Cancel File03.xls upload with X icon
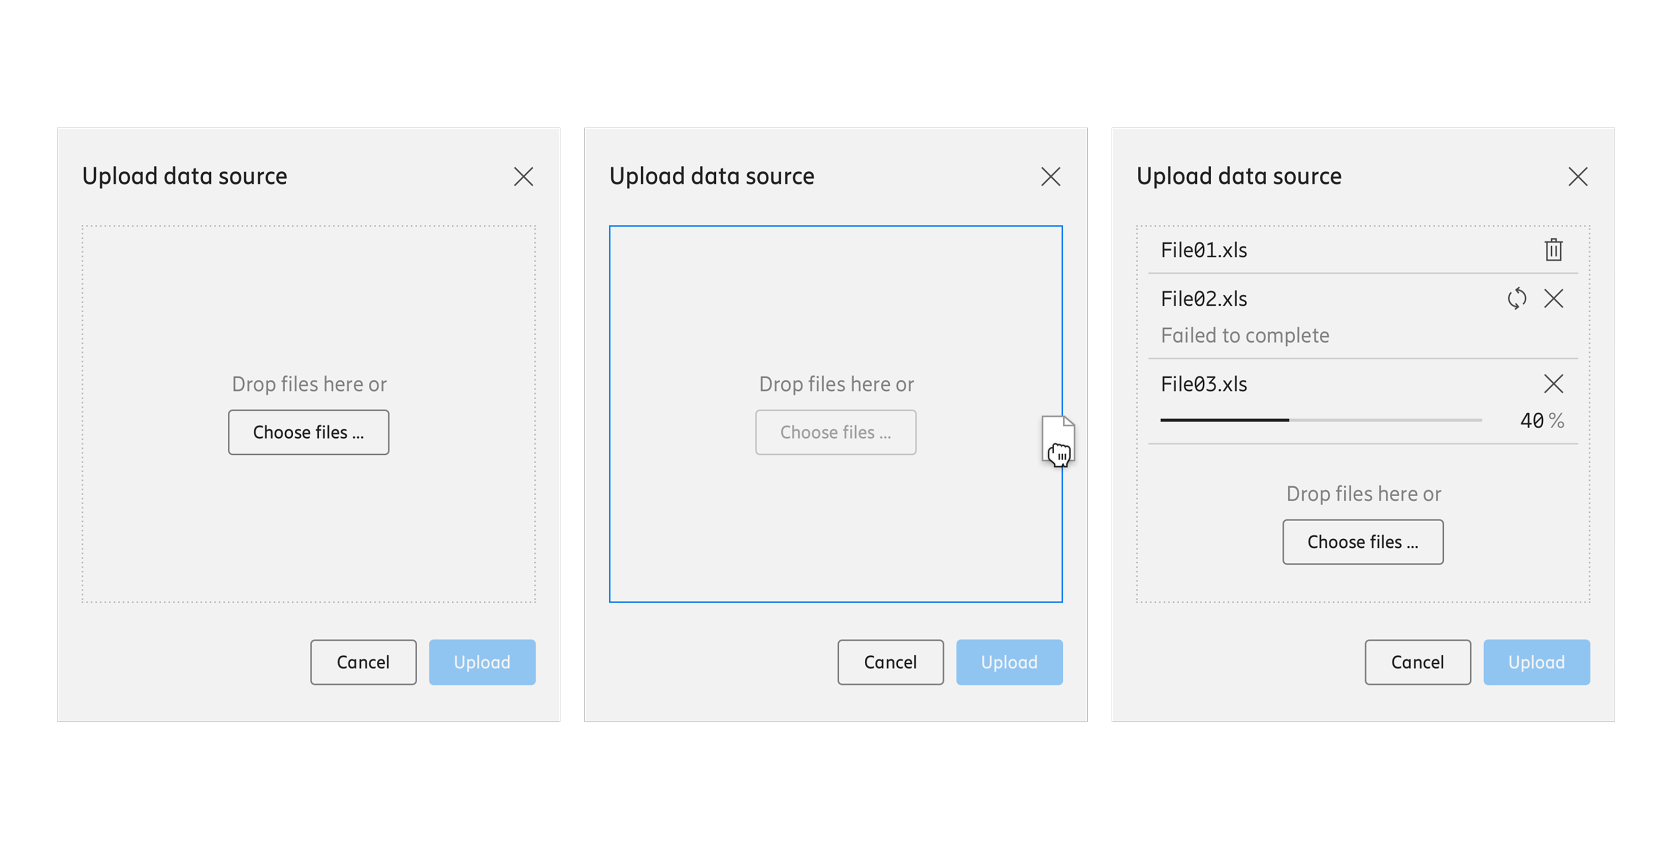 1553,383
